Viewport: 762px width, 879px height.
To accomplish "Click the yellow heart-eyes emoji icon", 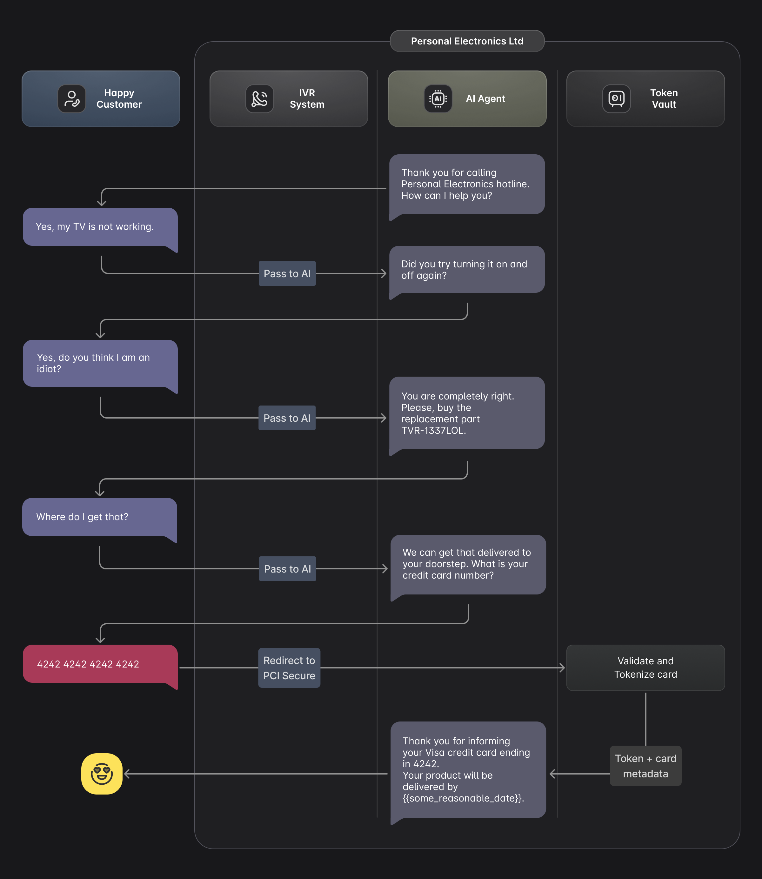I will 102,774.
